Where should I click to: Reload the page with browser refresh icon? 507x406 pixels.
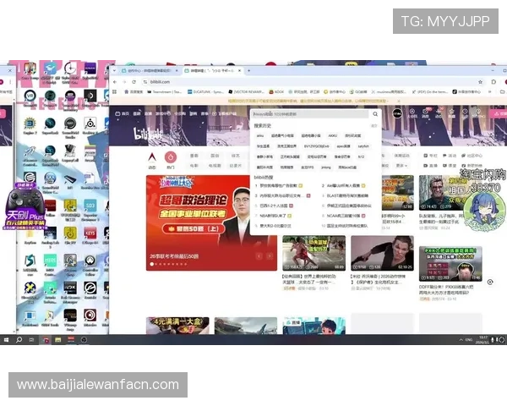[x=132, y=82]
